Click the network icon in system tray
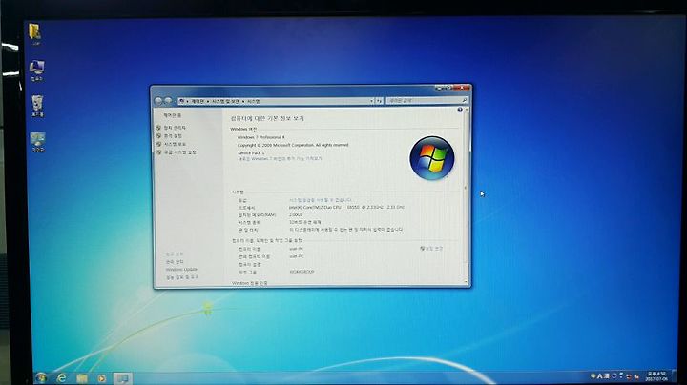The image size is (687, 385). pyautogui.click(x=629, y=376)
